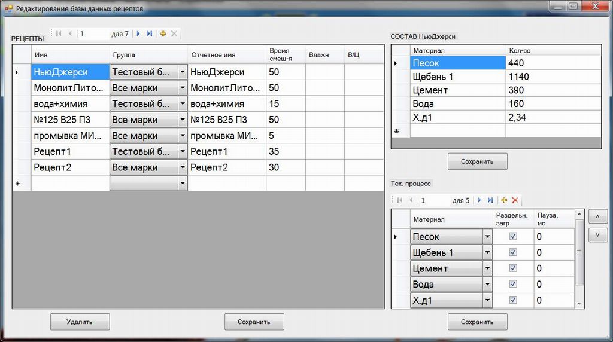Screen dimensions: 613x342
Task: Click the gray delete X in recipes navigator
Action: [174, 34]
